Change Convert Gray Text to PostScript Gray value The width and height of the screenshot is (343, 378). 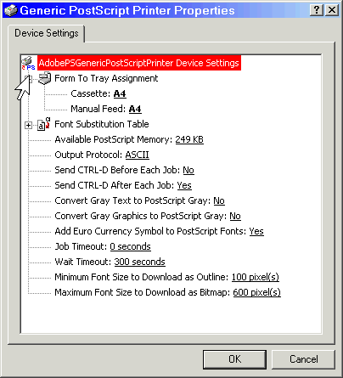[219, 200]
